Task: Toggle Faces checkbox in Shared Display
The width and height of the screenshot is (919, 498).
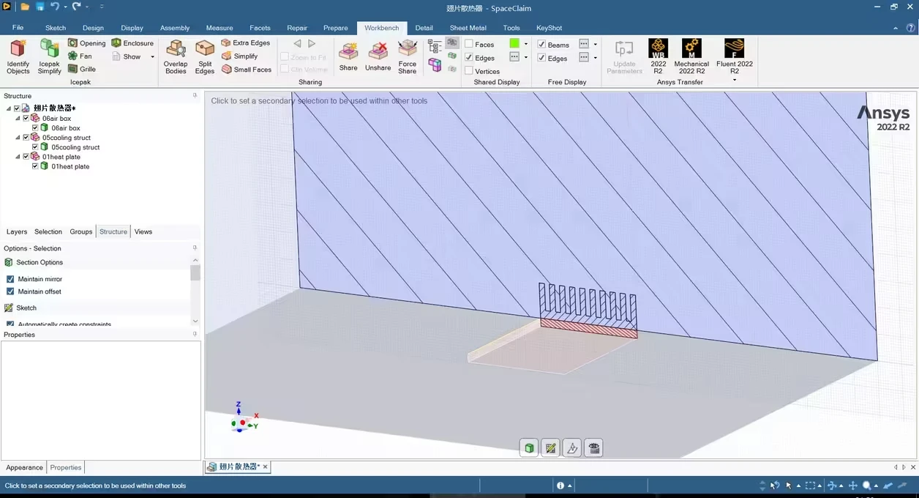Action: [469, 45]
